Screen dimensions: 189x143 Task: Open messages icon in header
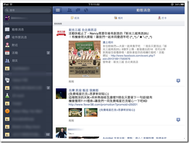pyautogui.click(x=78, y=10)
